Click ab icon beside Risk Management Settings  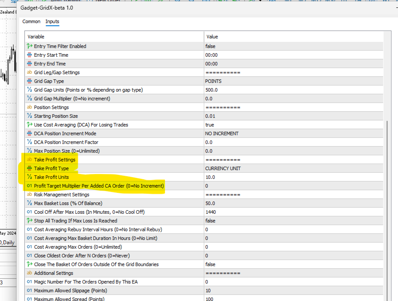(x=29, y=195)
